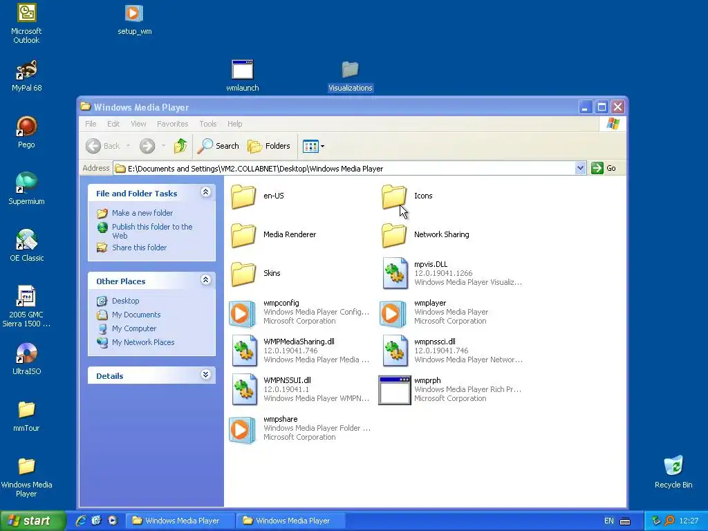Viewport: 708px width, 531px height.
Task: Open the Tools menu
Action: 207,124
